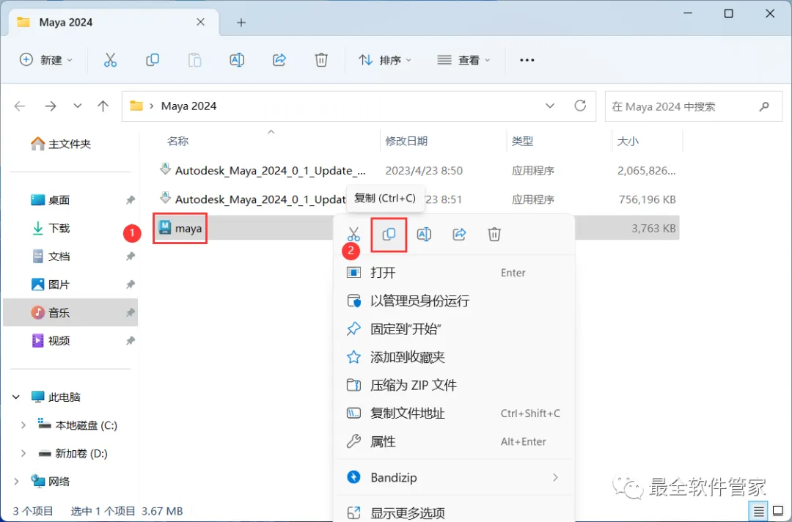Screen dimensions: 792x522
Task: Click the Copy icon in the top toolbar
Action: 153,60
